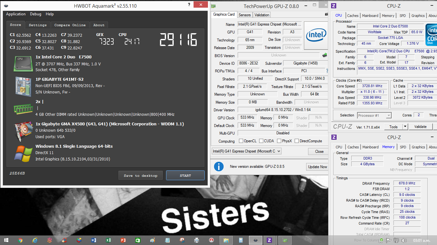Screen dimensions: 437x245
Task: Click the motherboard image in Aquamark
Action: pos(23,86)
